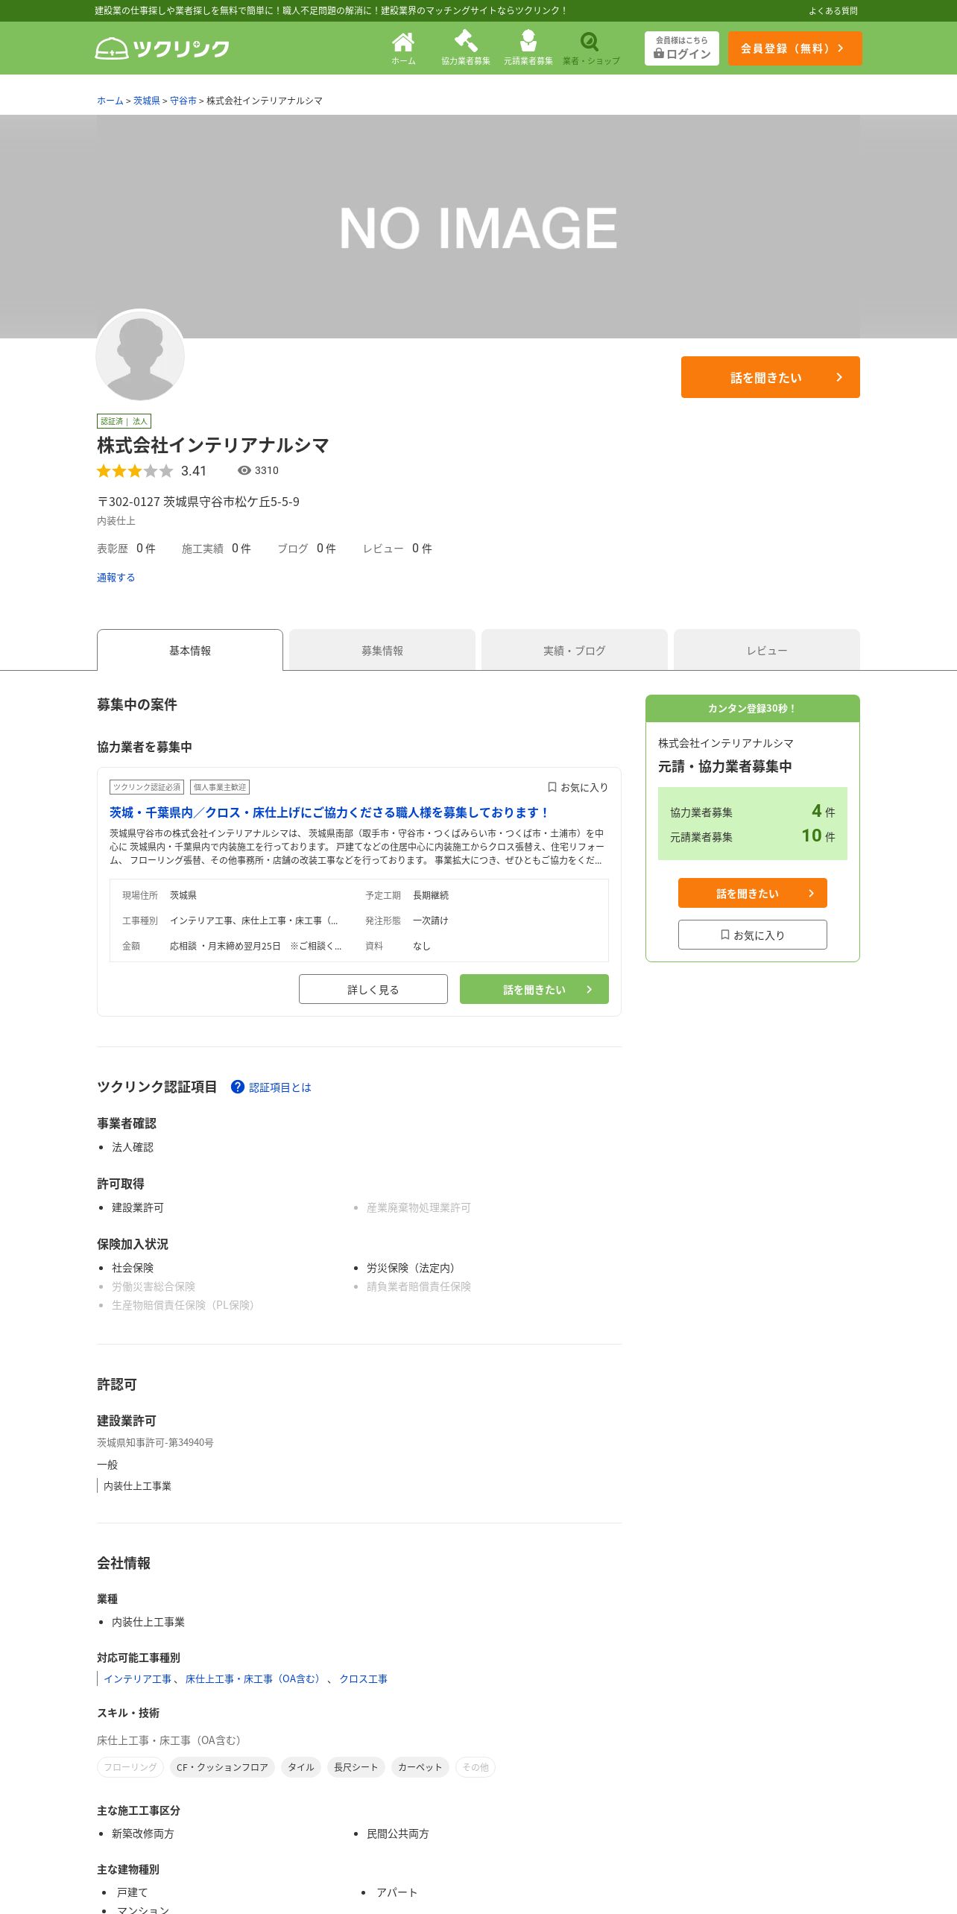The height and width of the screenshot is (1914, 957).
Task: Click question mark icon near 認証項目とは
Action: tap(238, 1087)
